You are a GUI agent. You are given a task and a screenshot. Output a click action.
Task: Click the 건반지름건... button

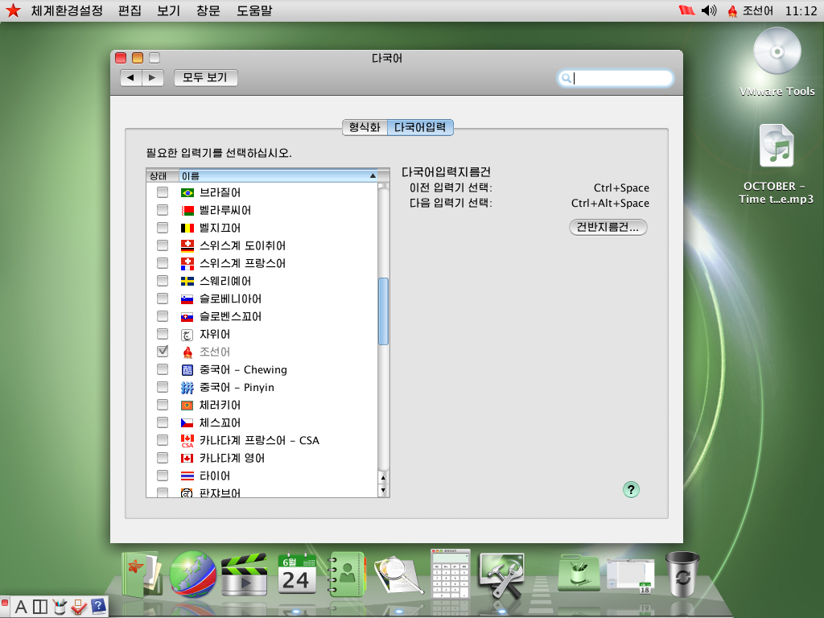click(608, 227)
